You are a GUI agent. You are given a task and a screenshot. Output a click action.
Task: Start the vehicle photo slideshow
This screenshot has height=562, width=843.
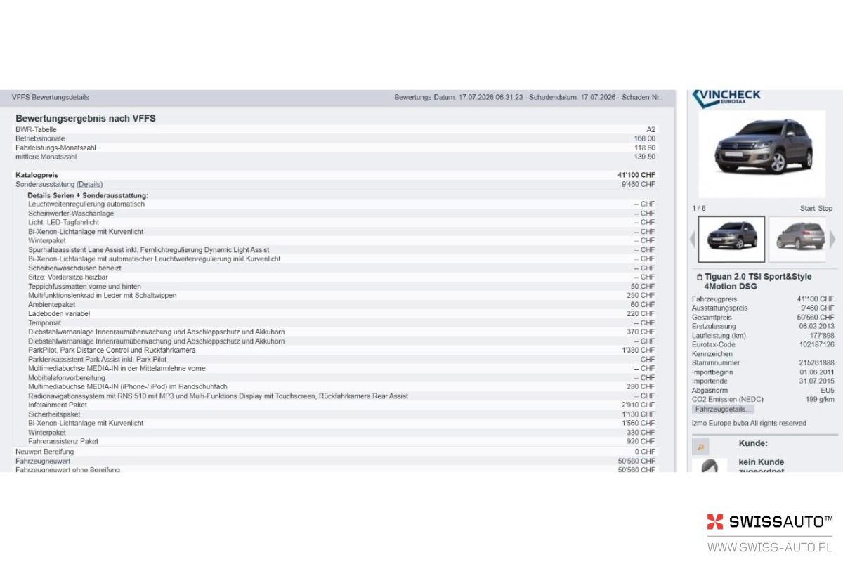[x=807, y=209]
